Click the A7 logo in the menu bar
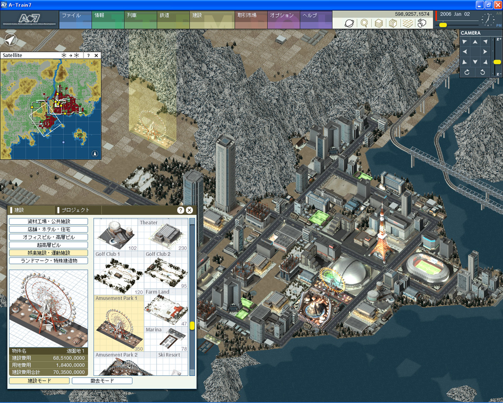 pyautogui.click(x=29, y=20)
